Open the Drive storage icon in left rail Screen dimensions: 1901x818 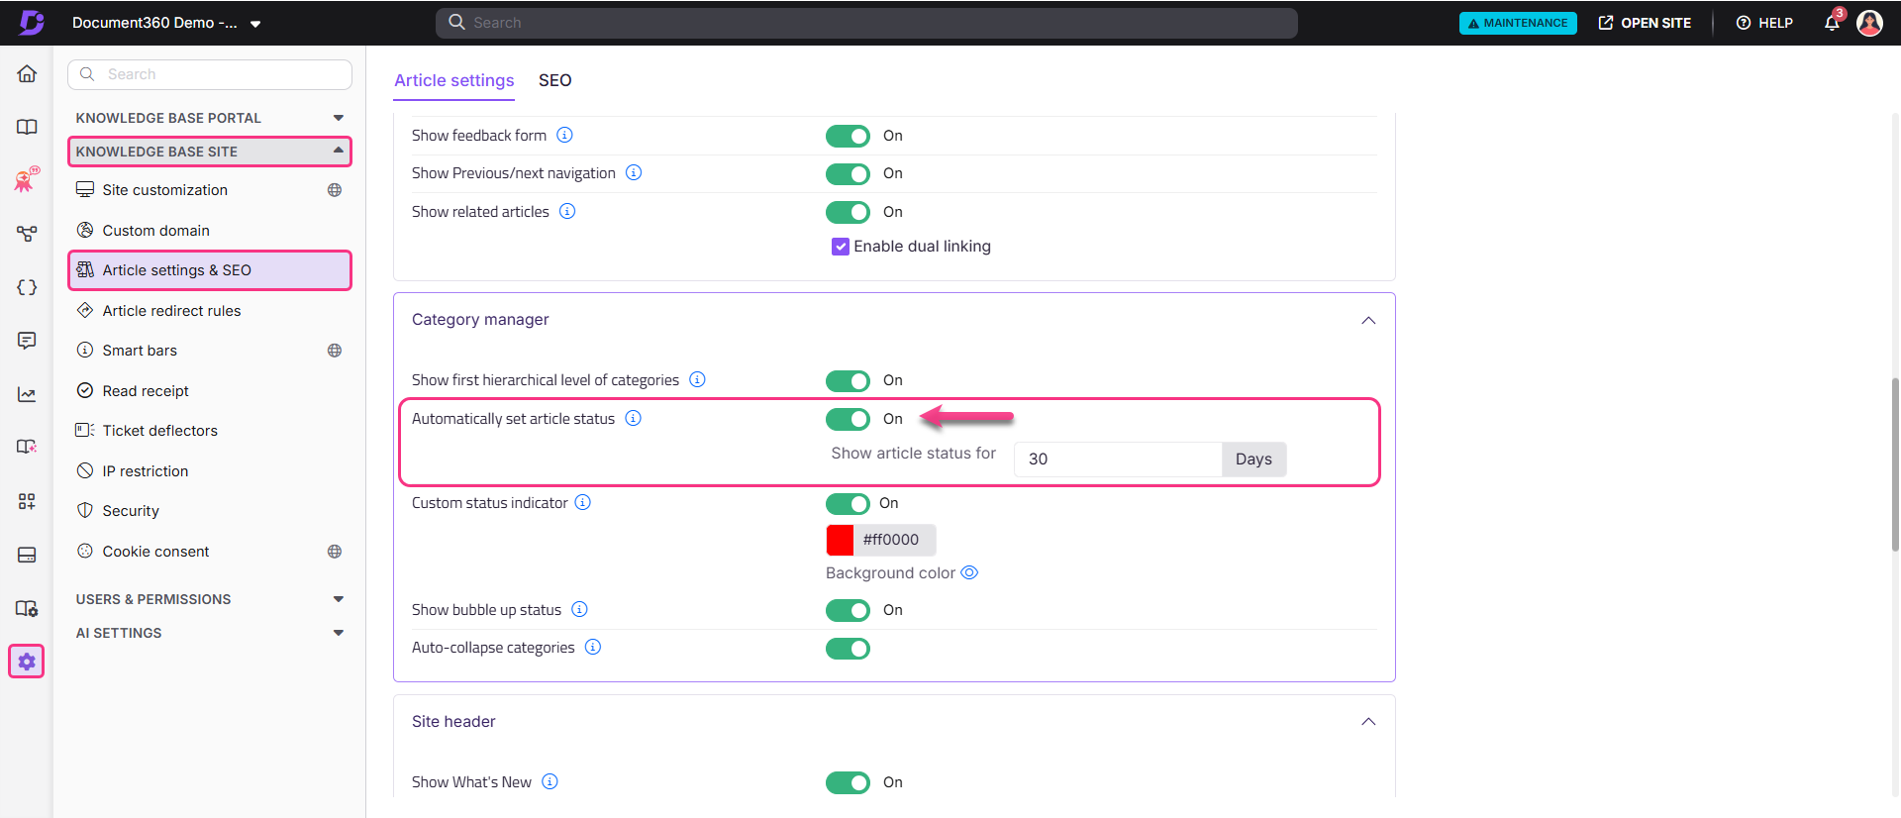[27, 555]
